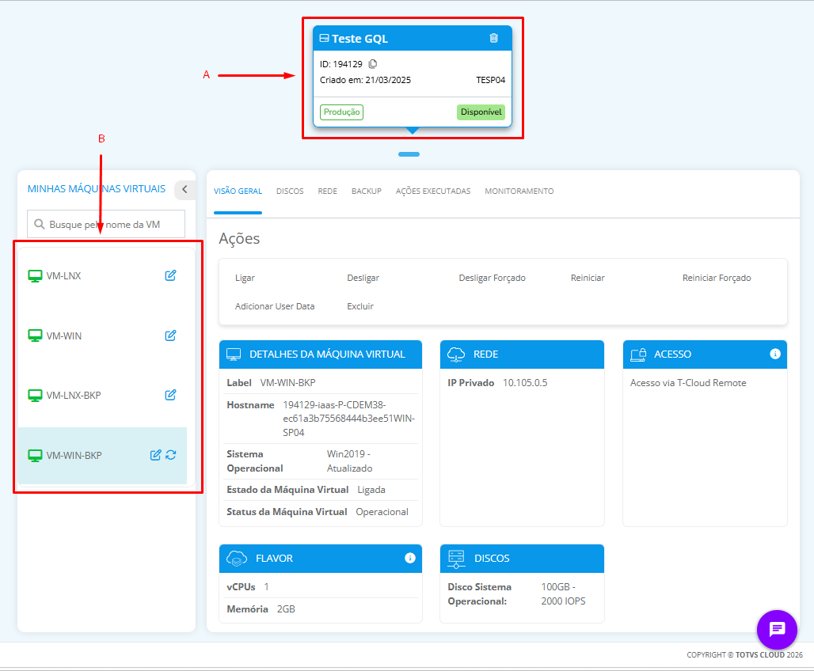Click the TESP04 text on project card
This screenshot has height=671, width=814.
[491, 80]
